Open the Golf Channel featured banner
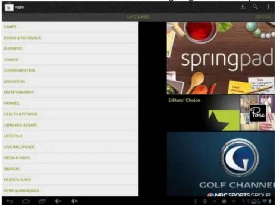This screenshot has height=205, width=275. coord(221,164)
